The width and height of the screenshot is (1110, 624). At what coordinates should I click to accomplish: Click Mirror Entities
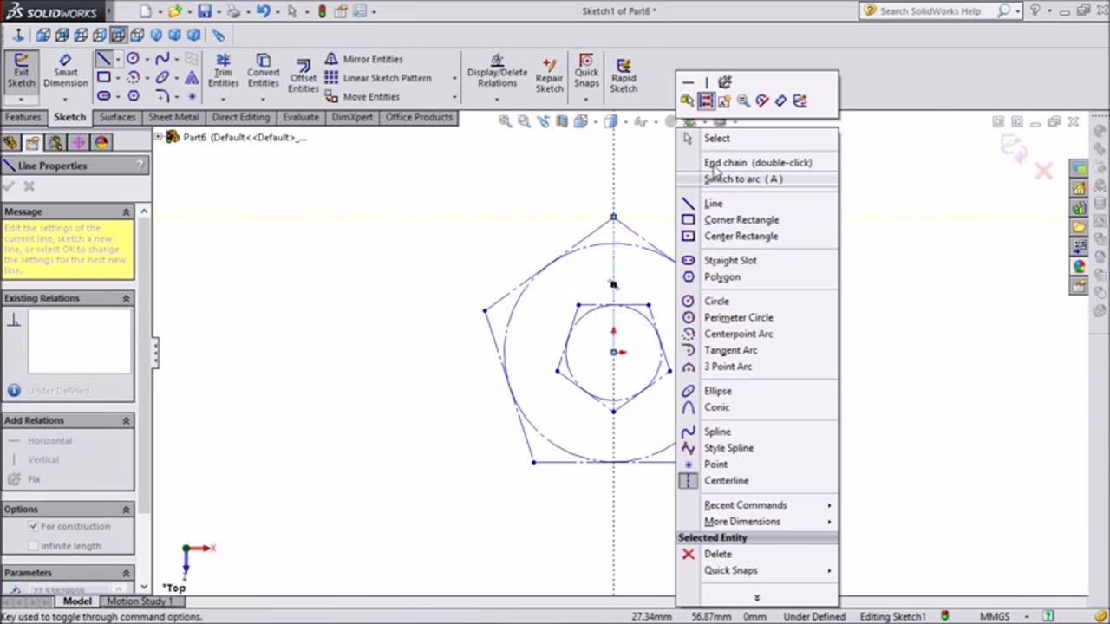[364, 59]
